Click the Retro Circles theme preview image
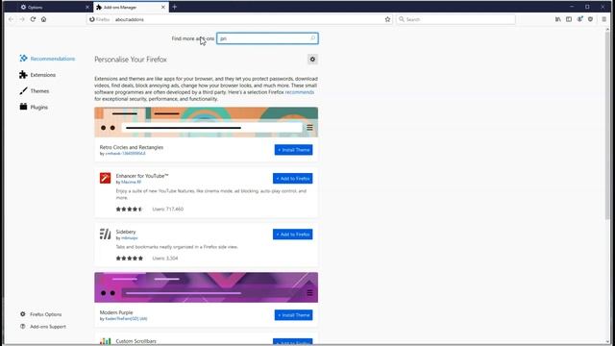Image resolution: width=615 pixels, height=346 pixels. [x=207, y=122]
